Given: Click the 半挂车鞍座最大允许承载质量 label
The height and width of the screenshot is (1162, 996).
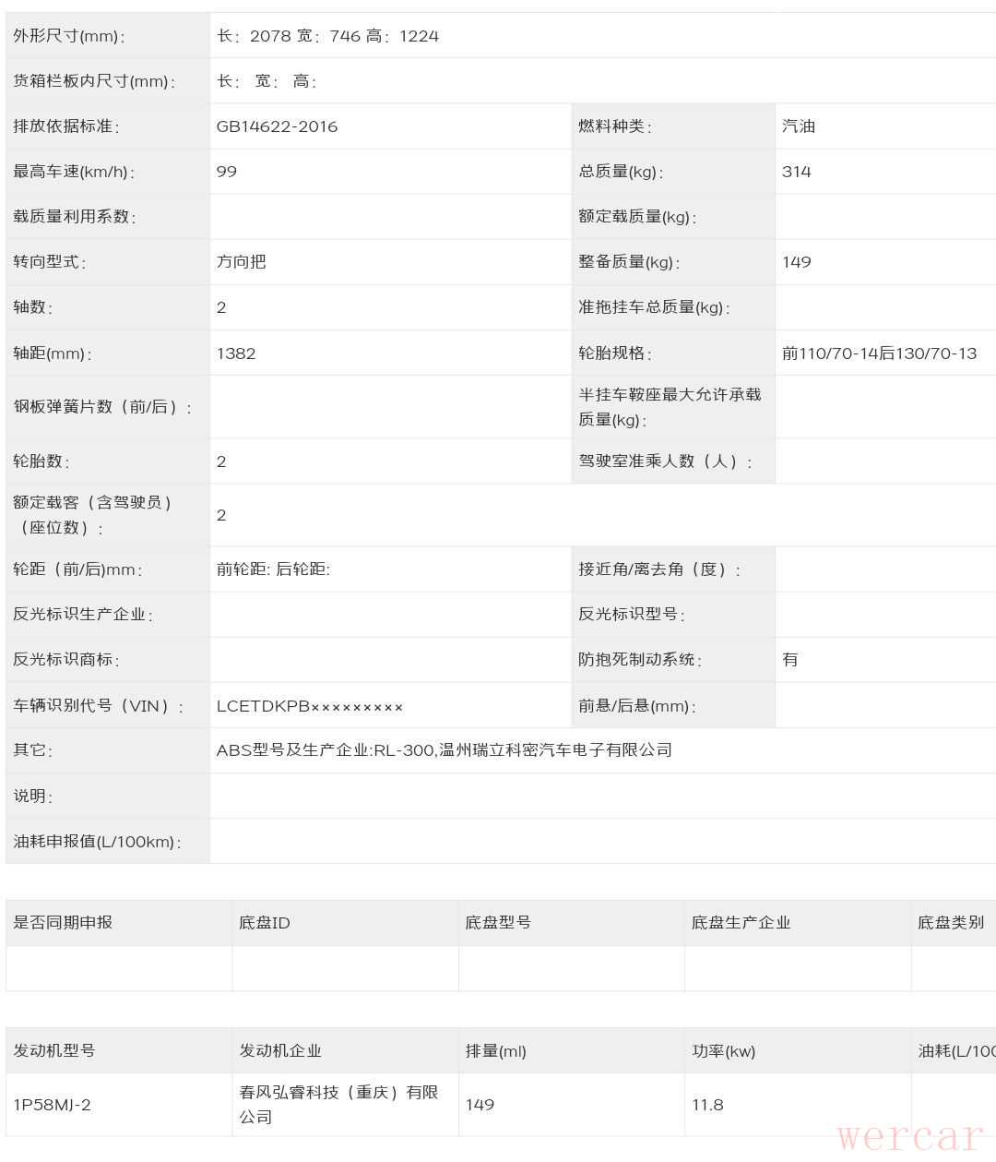Looking at the screenshot, I should click(x=670, y=407).
